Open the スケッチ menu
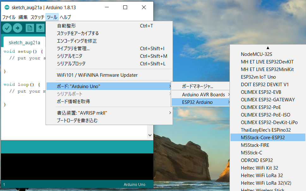Image resolution: width=306 pixels, height=191 pixels. (38, 17)
